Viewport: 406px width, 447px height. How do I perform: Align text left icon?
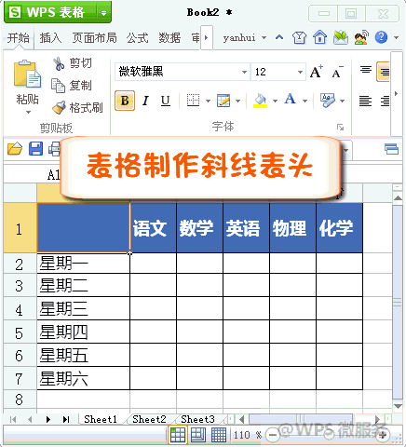click(365, 101)
